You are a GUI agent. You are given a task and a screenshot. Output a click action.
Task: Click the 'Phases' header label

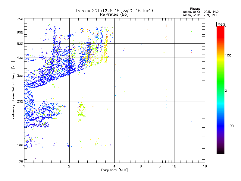[195, 9]
